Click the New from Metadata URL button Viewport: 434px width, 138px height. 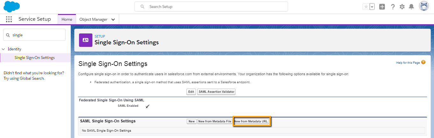(252, 121)
